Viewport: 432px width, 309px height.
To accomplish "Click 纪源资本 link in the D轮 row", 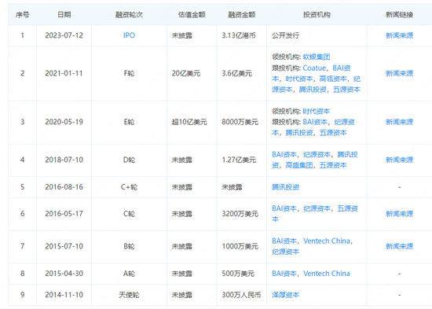I will click(x=317, y=154).
